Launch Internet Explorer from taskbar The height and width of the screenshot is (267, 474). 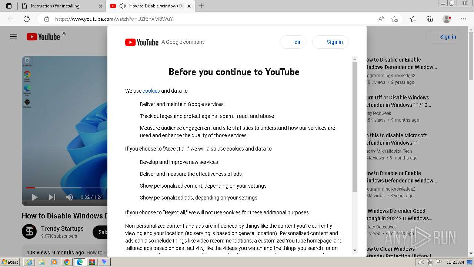(29, 262)
